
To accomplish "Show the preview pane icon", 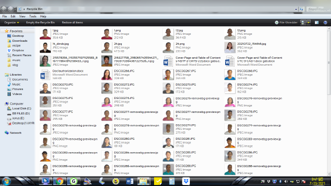I will pos(317,22).
